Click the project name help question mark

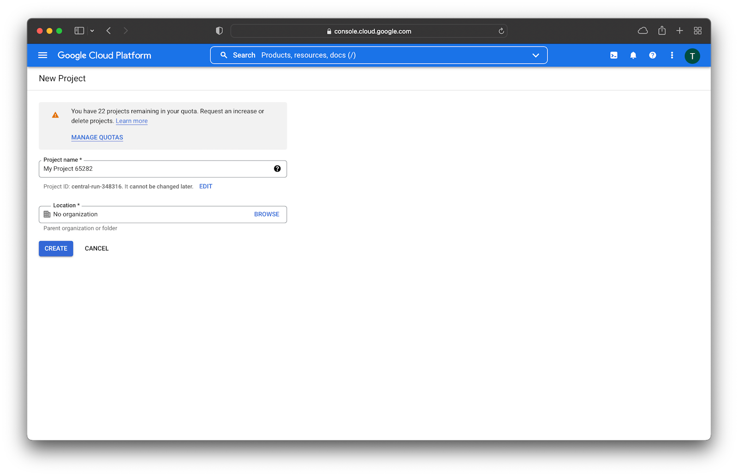[277, 169]
